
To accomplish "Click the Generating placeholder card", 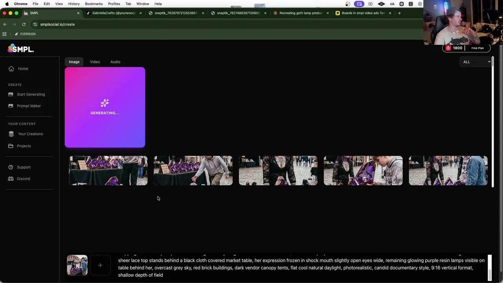I will click(x=105, y=107).
